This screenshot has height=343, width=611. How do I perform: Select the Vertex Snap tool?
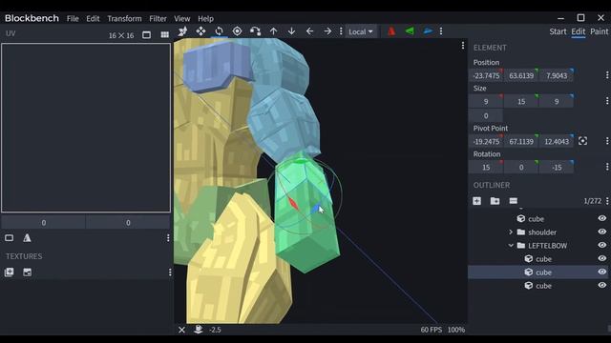[x=255, y=31]
